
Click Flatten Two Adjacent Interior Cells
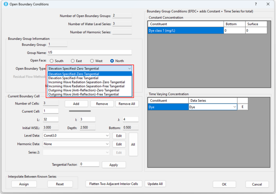click(114, 184)
